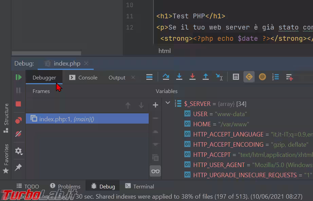
Task: Click the Run to Cursor icon
Action: click(x=219, y=77)
